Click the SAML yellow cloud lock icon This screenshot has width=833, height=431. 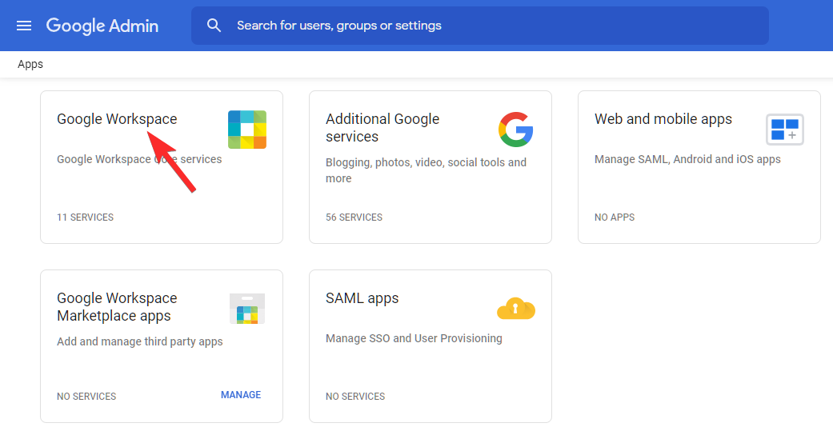tap(516, 309)
